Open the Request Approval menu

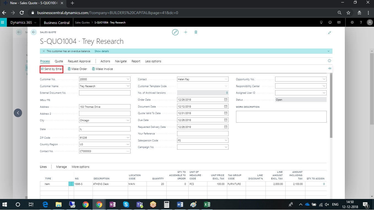[79, 61]
